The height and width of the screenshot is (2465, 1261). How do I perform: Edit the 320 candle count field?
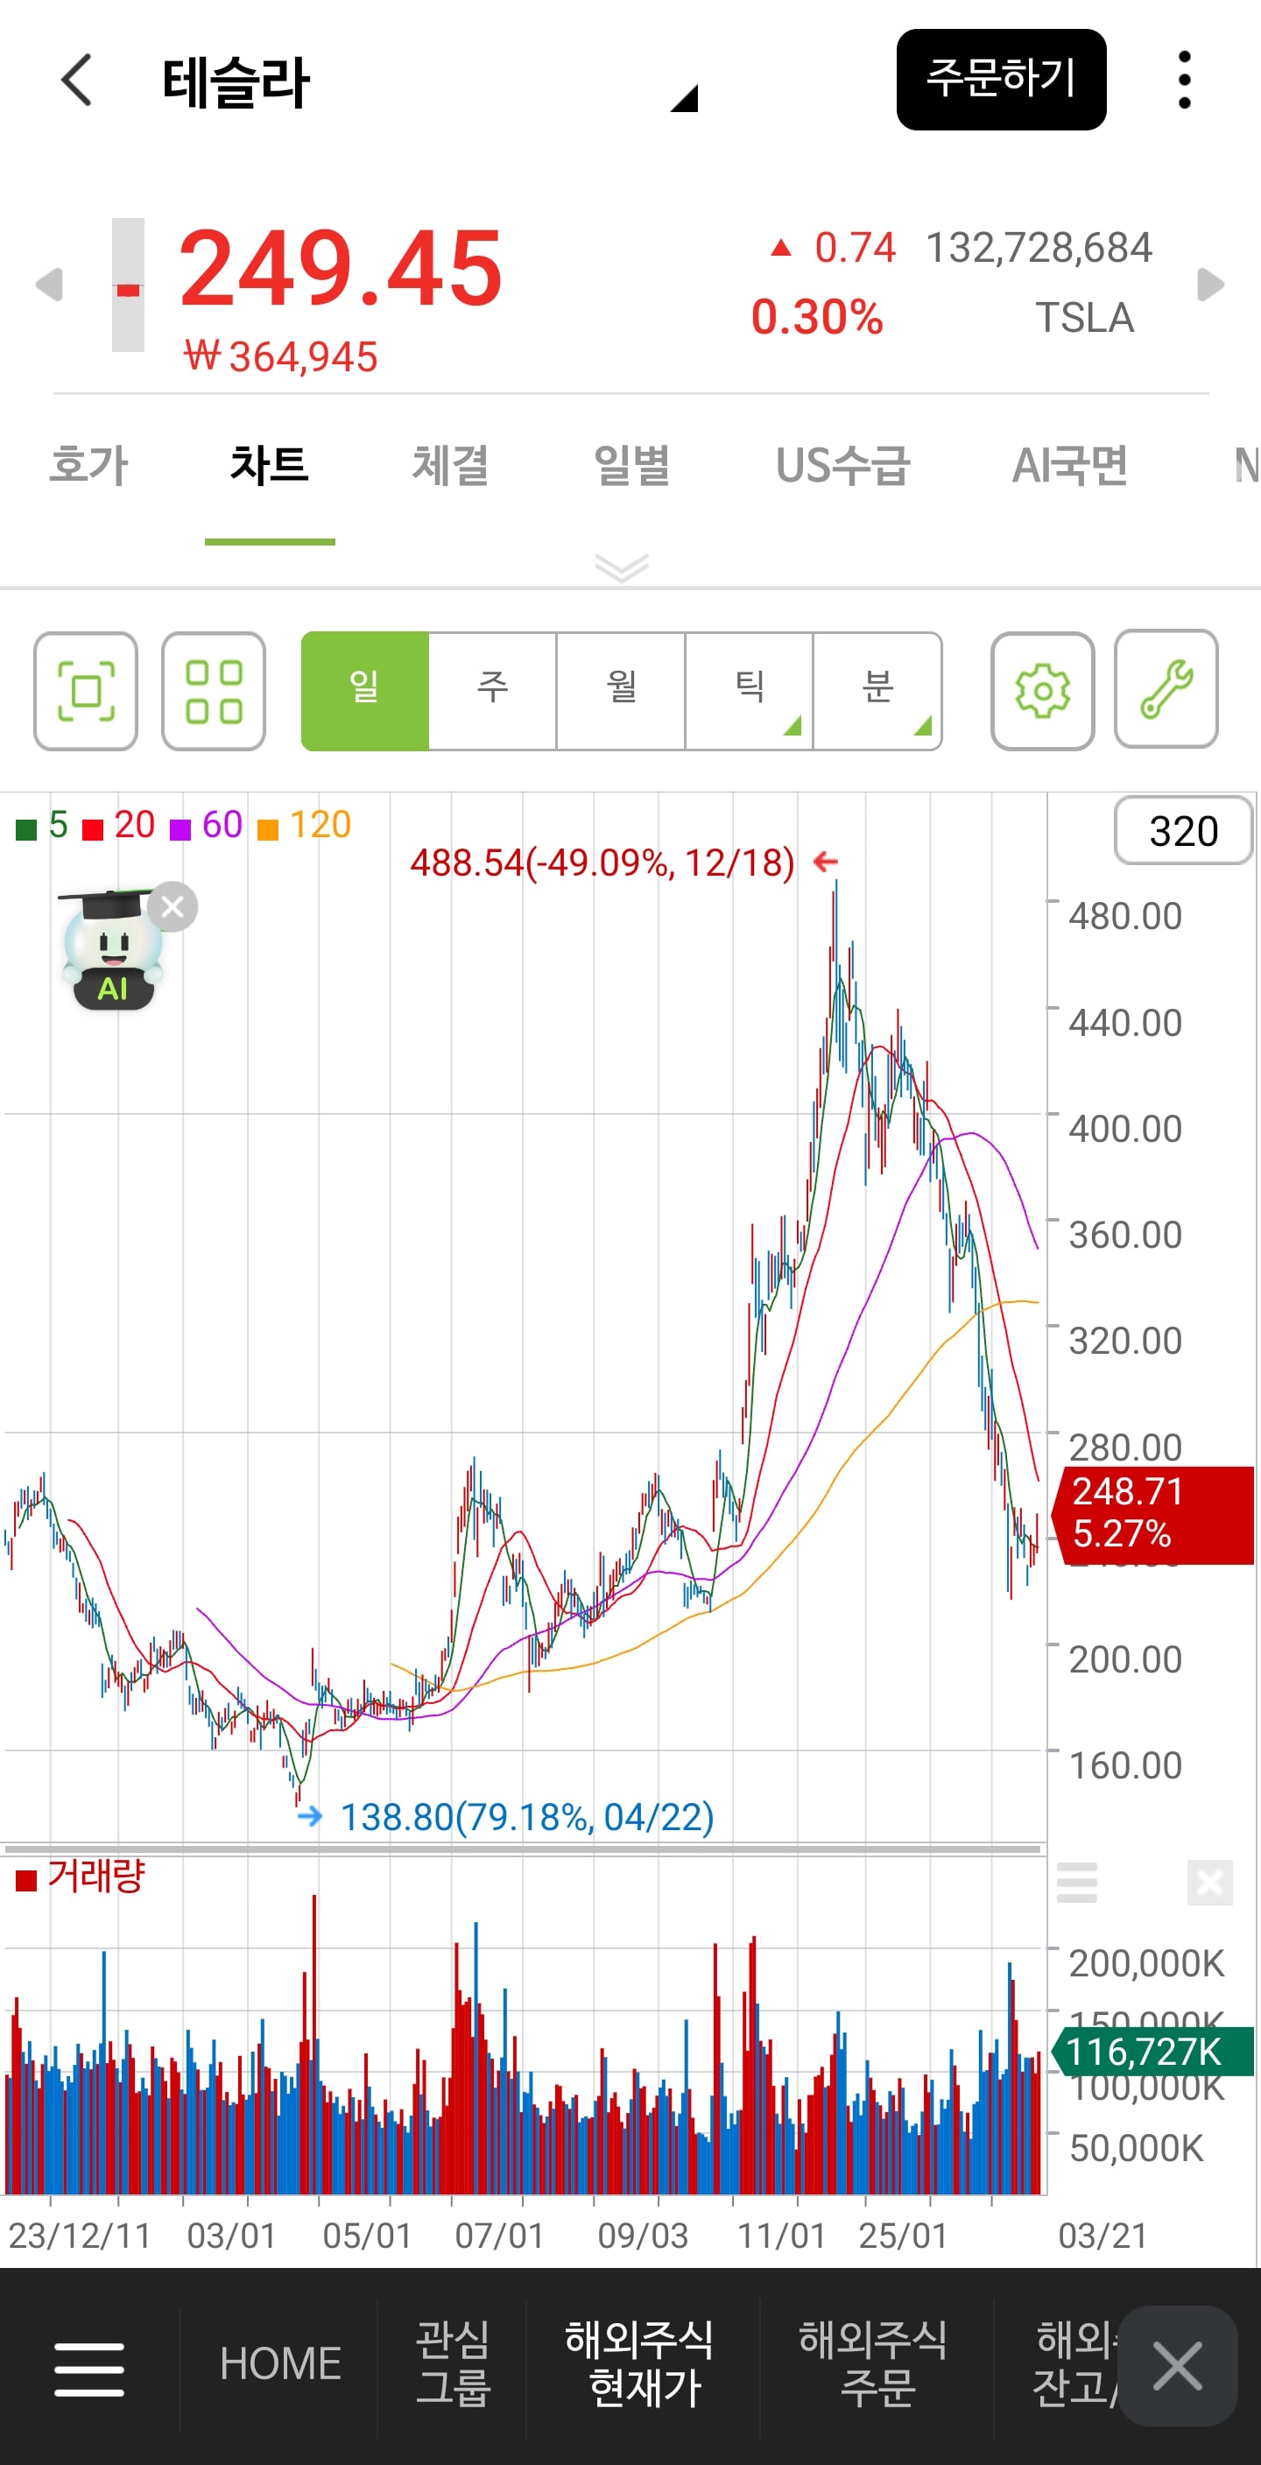click(1184, 829)
